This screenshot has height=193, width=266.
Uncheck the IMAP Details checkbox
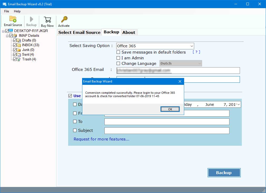11,35
